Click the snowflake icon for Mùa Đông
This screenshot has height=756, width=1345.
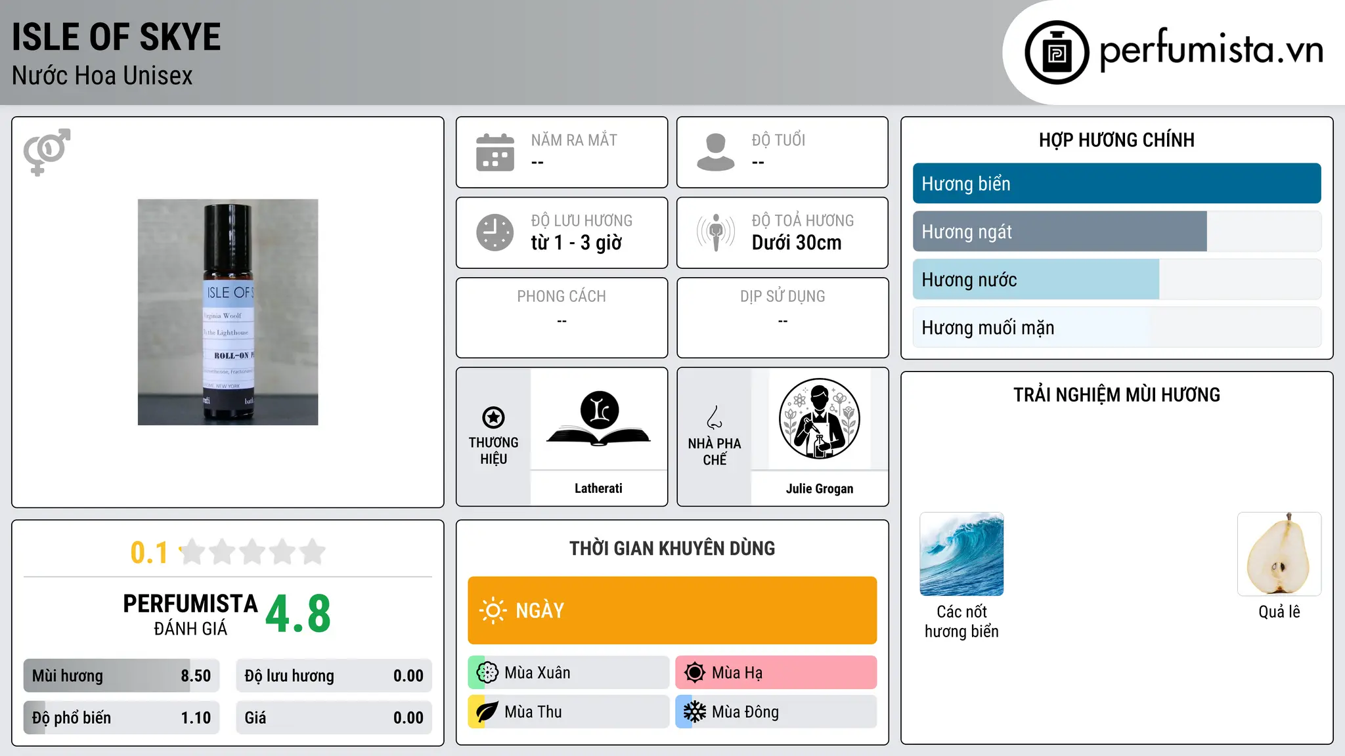[x=694, y=712]
